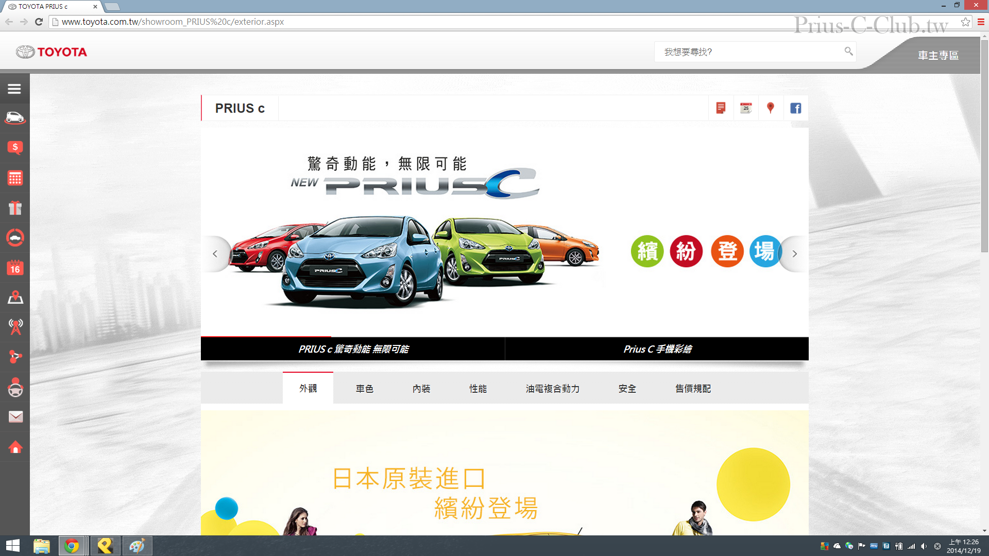This screenshot has width=989, height=556.
Task: Select the 性能 tab
Action: pos(478,389)
